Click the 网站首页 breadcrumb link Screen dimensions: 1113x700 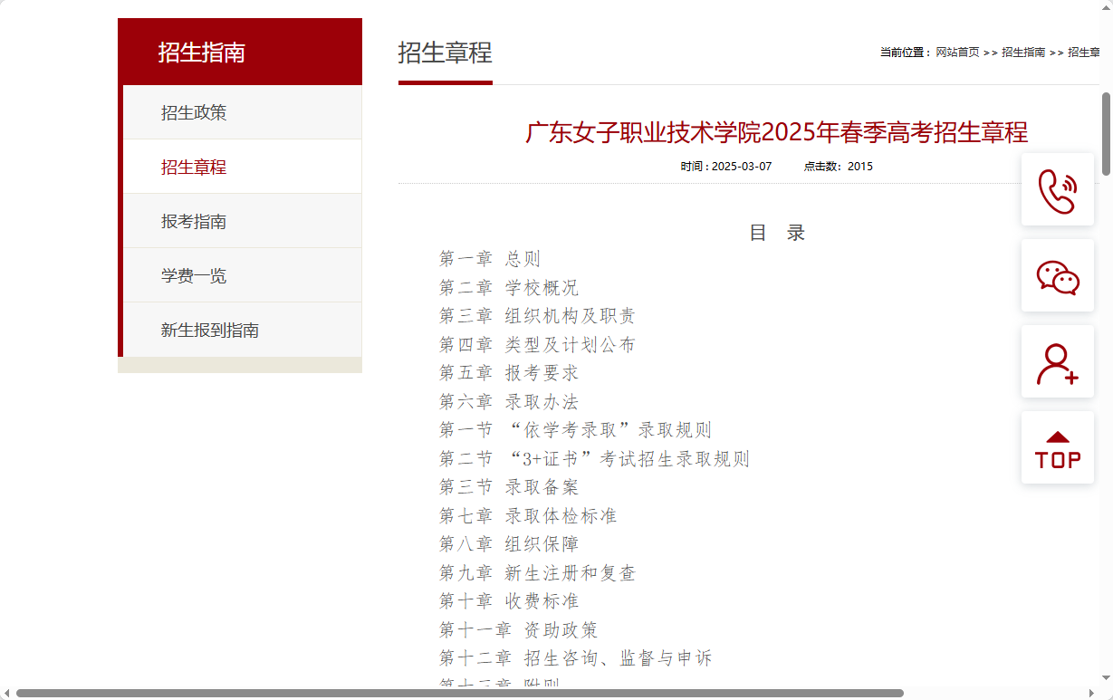(x=956, y=52)
